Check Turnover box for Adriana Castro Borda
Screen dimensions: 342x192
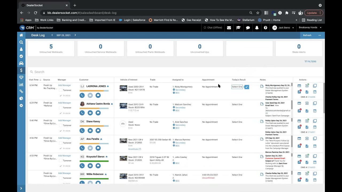tap(61, 108)
